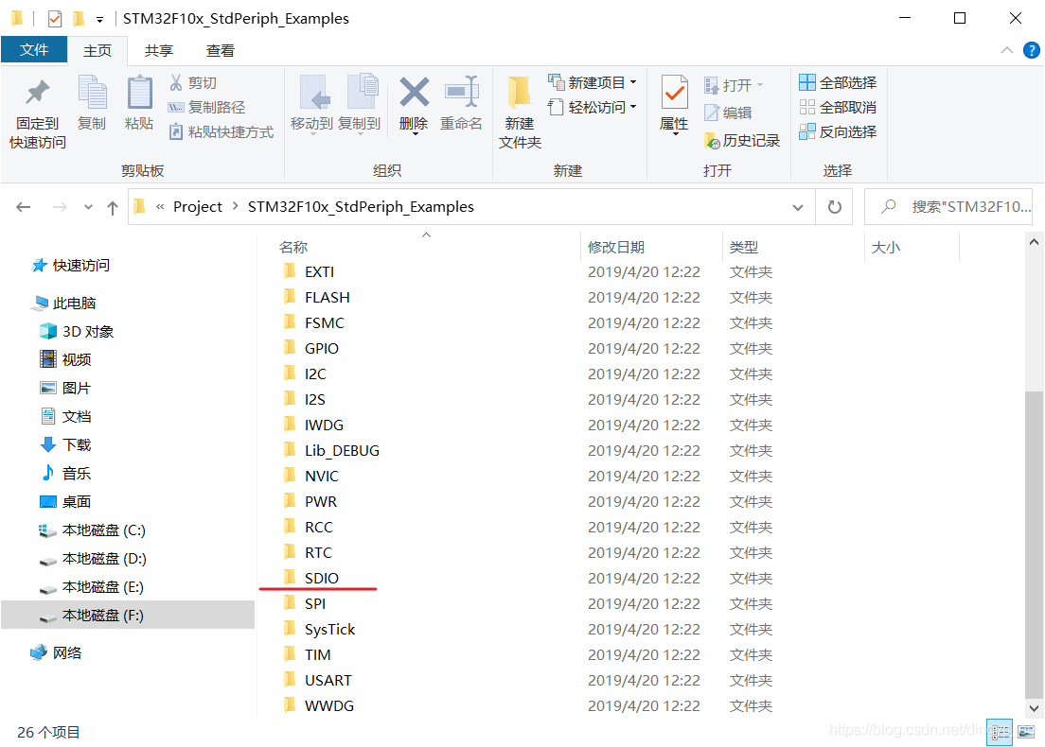Select Local Disk (C:) in navigation pane
Viewport: 1045px width, 747px height.
(92, 530)
